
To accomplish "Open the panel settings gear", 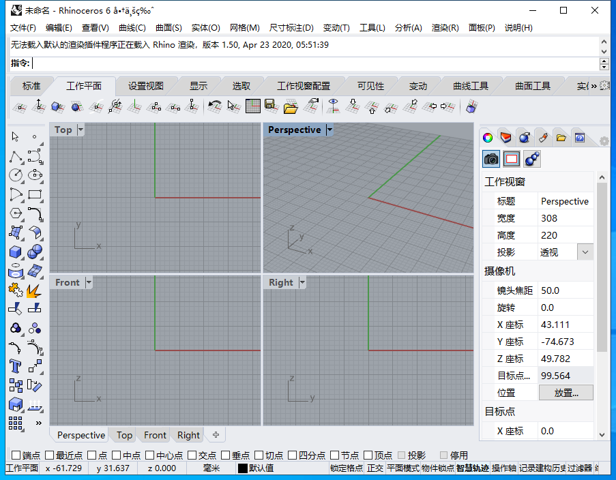I will click(x=604, y=140).
